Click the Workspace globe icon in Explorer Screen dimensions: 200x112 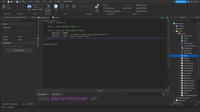[174, 24]
